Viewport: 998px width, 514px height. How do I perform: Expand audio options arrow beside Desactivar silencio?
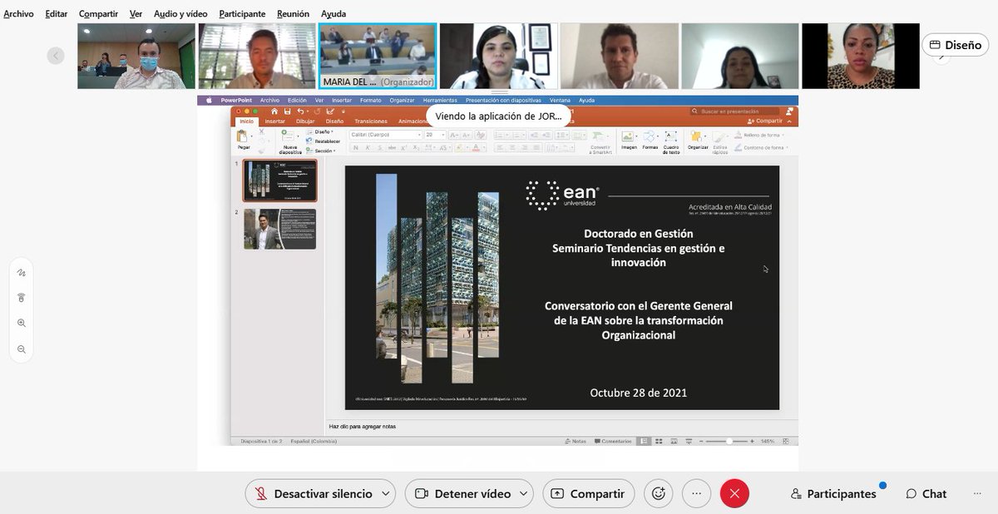point(386,493)
